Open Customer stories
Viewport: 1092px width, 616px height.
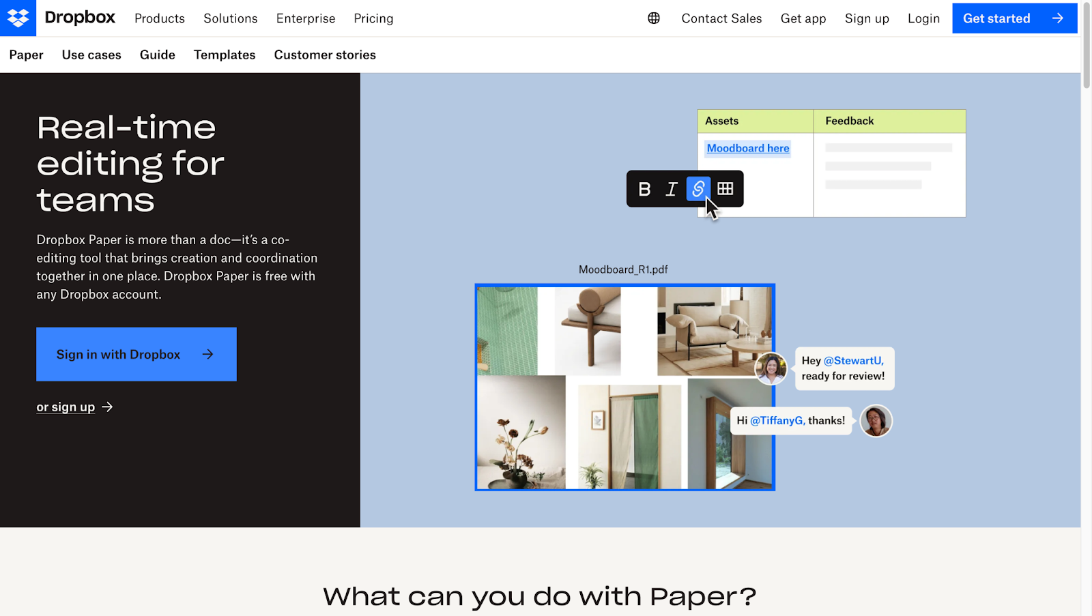325,55
